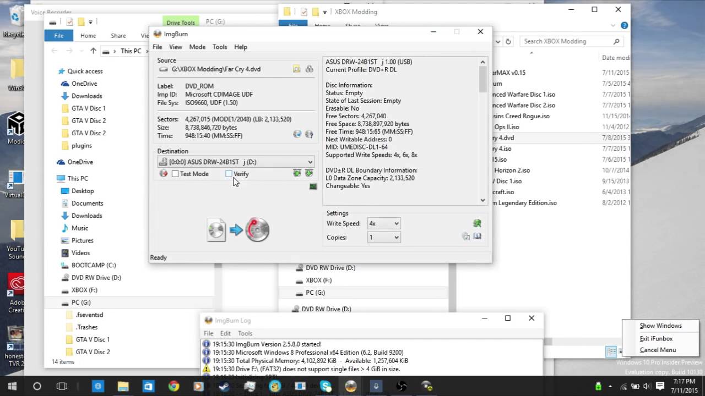Open ImgBurn File menu

coord(158,47)
